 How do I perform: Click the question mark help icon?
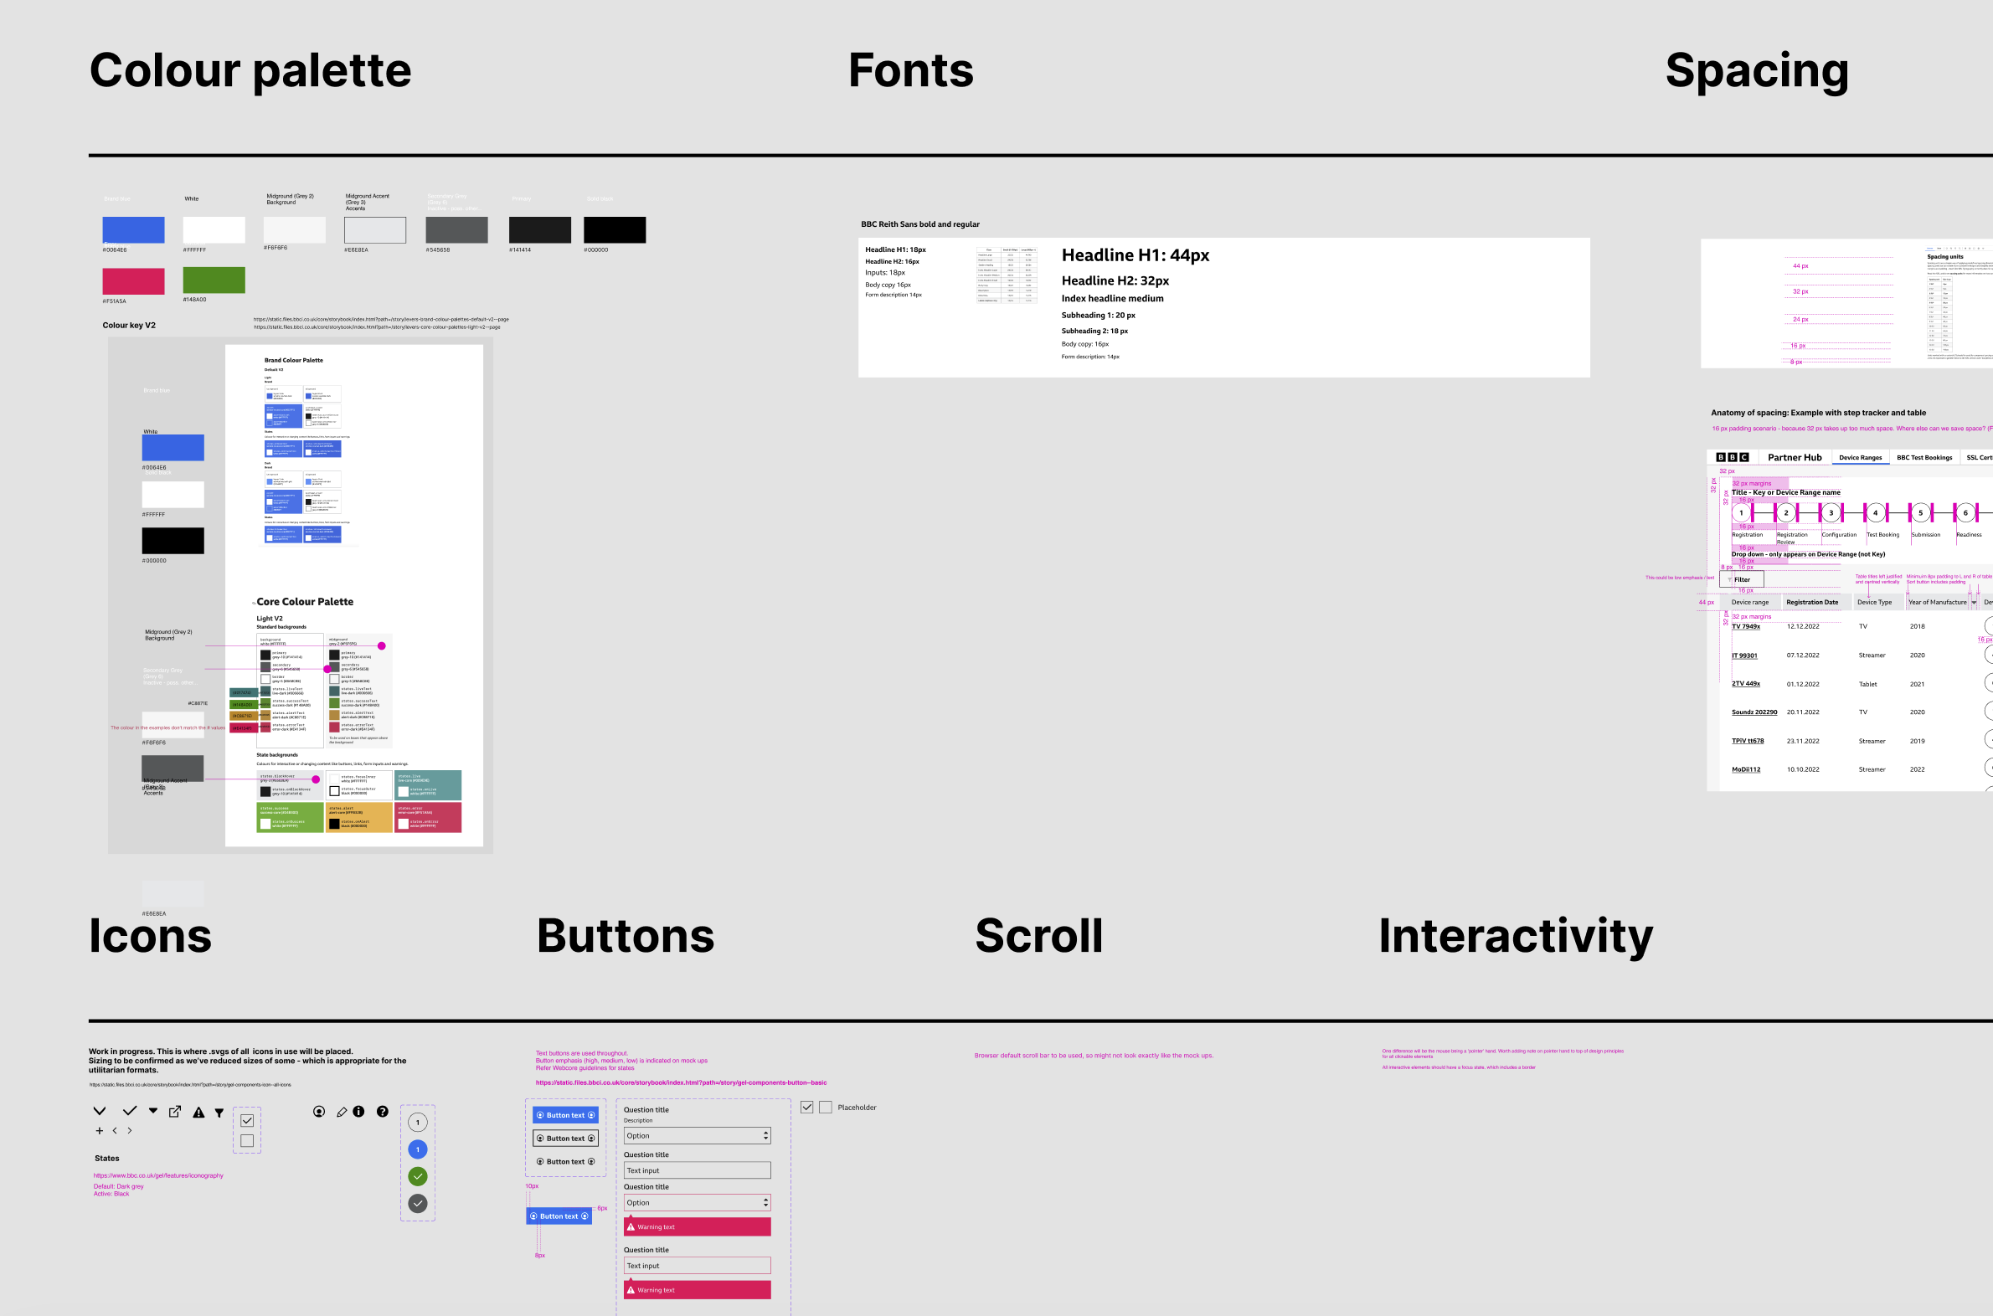[382, 1111]
